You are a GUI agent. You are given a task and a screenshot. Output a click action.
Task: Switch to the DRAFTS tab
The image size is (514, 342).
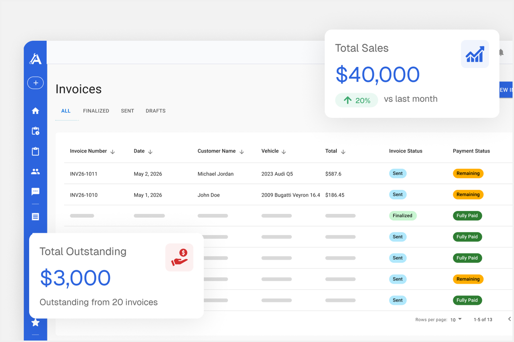click(155, 111)
